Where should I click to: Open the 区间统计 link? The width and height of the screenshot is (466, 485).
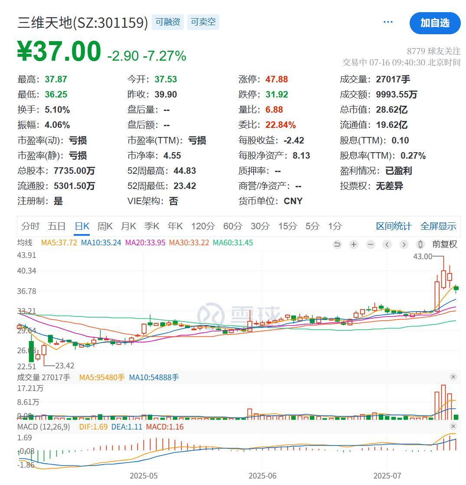click(394, 226)
